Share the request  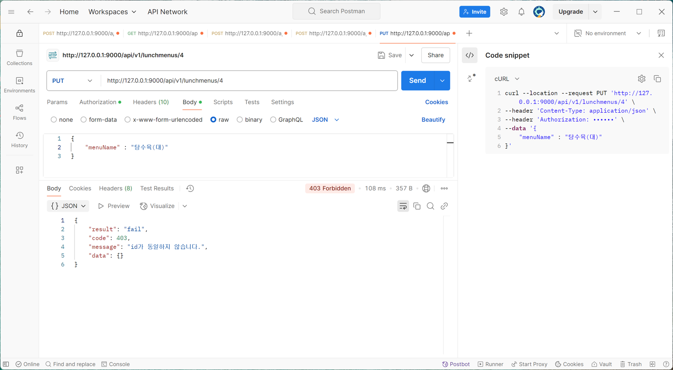435,55
